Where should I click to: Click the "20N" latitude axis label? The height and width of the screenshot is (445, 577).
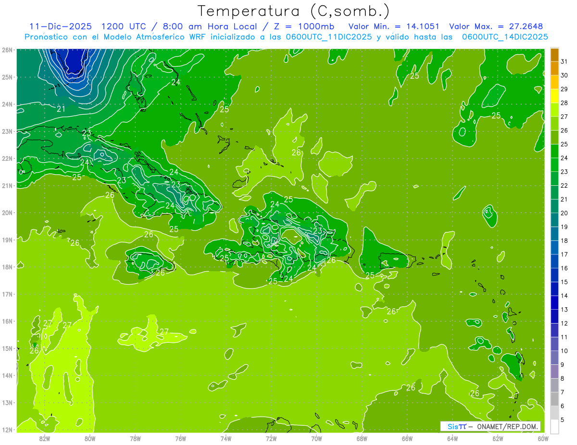tap(8, 213)
